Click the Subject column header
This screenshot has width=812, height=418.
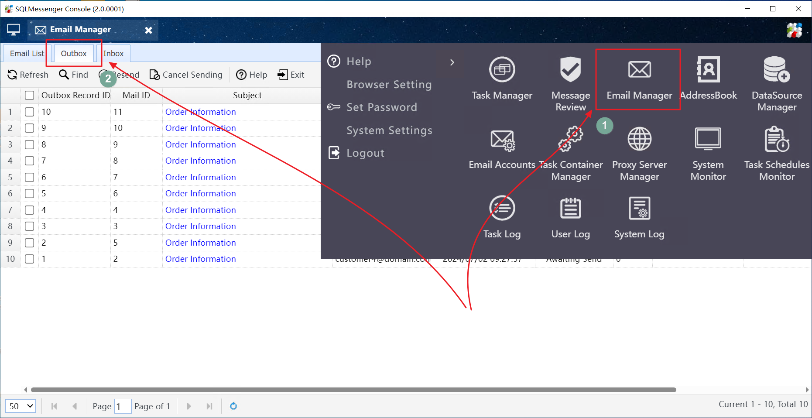coord(247,96)
